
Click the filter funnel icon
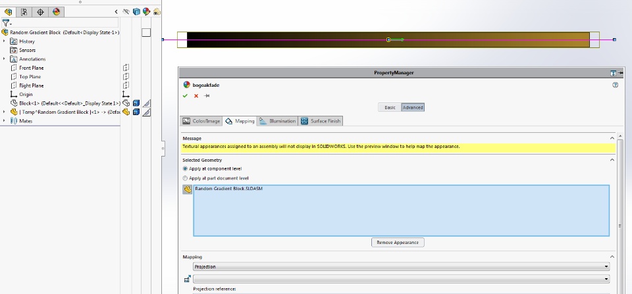6,24
